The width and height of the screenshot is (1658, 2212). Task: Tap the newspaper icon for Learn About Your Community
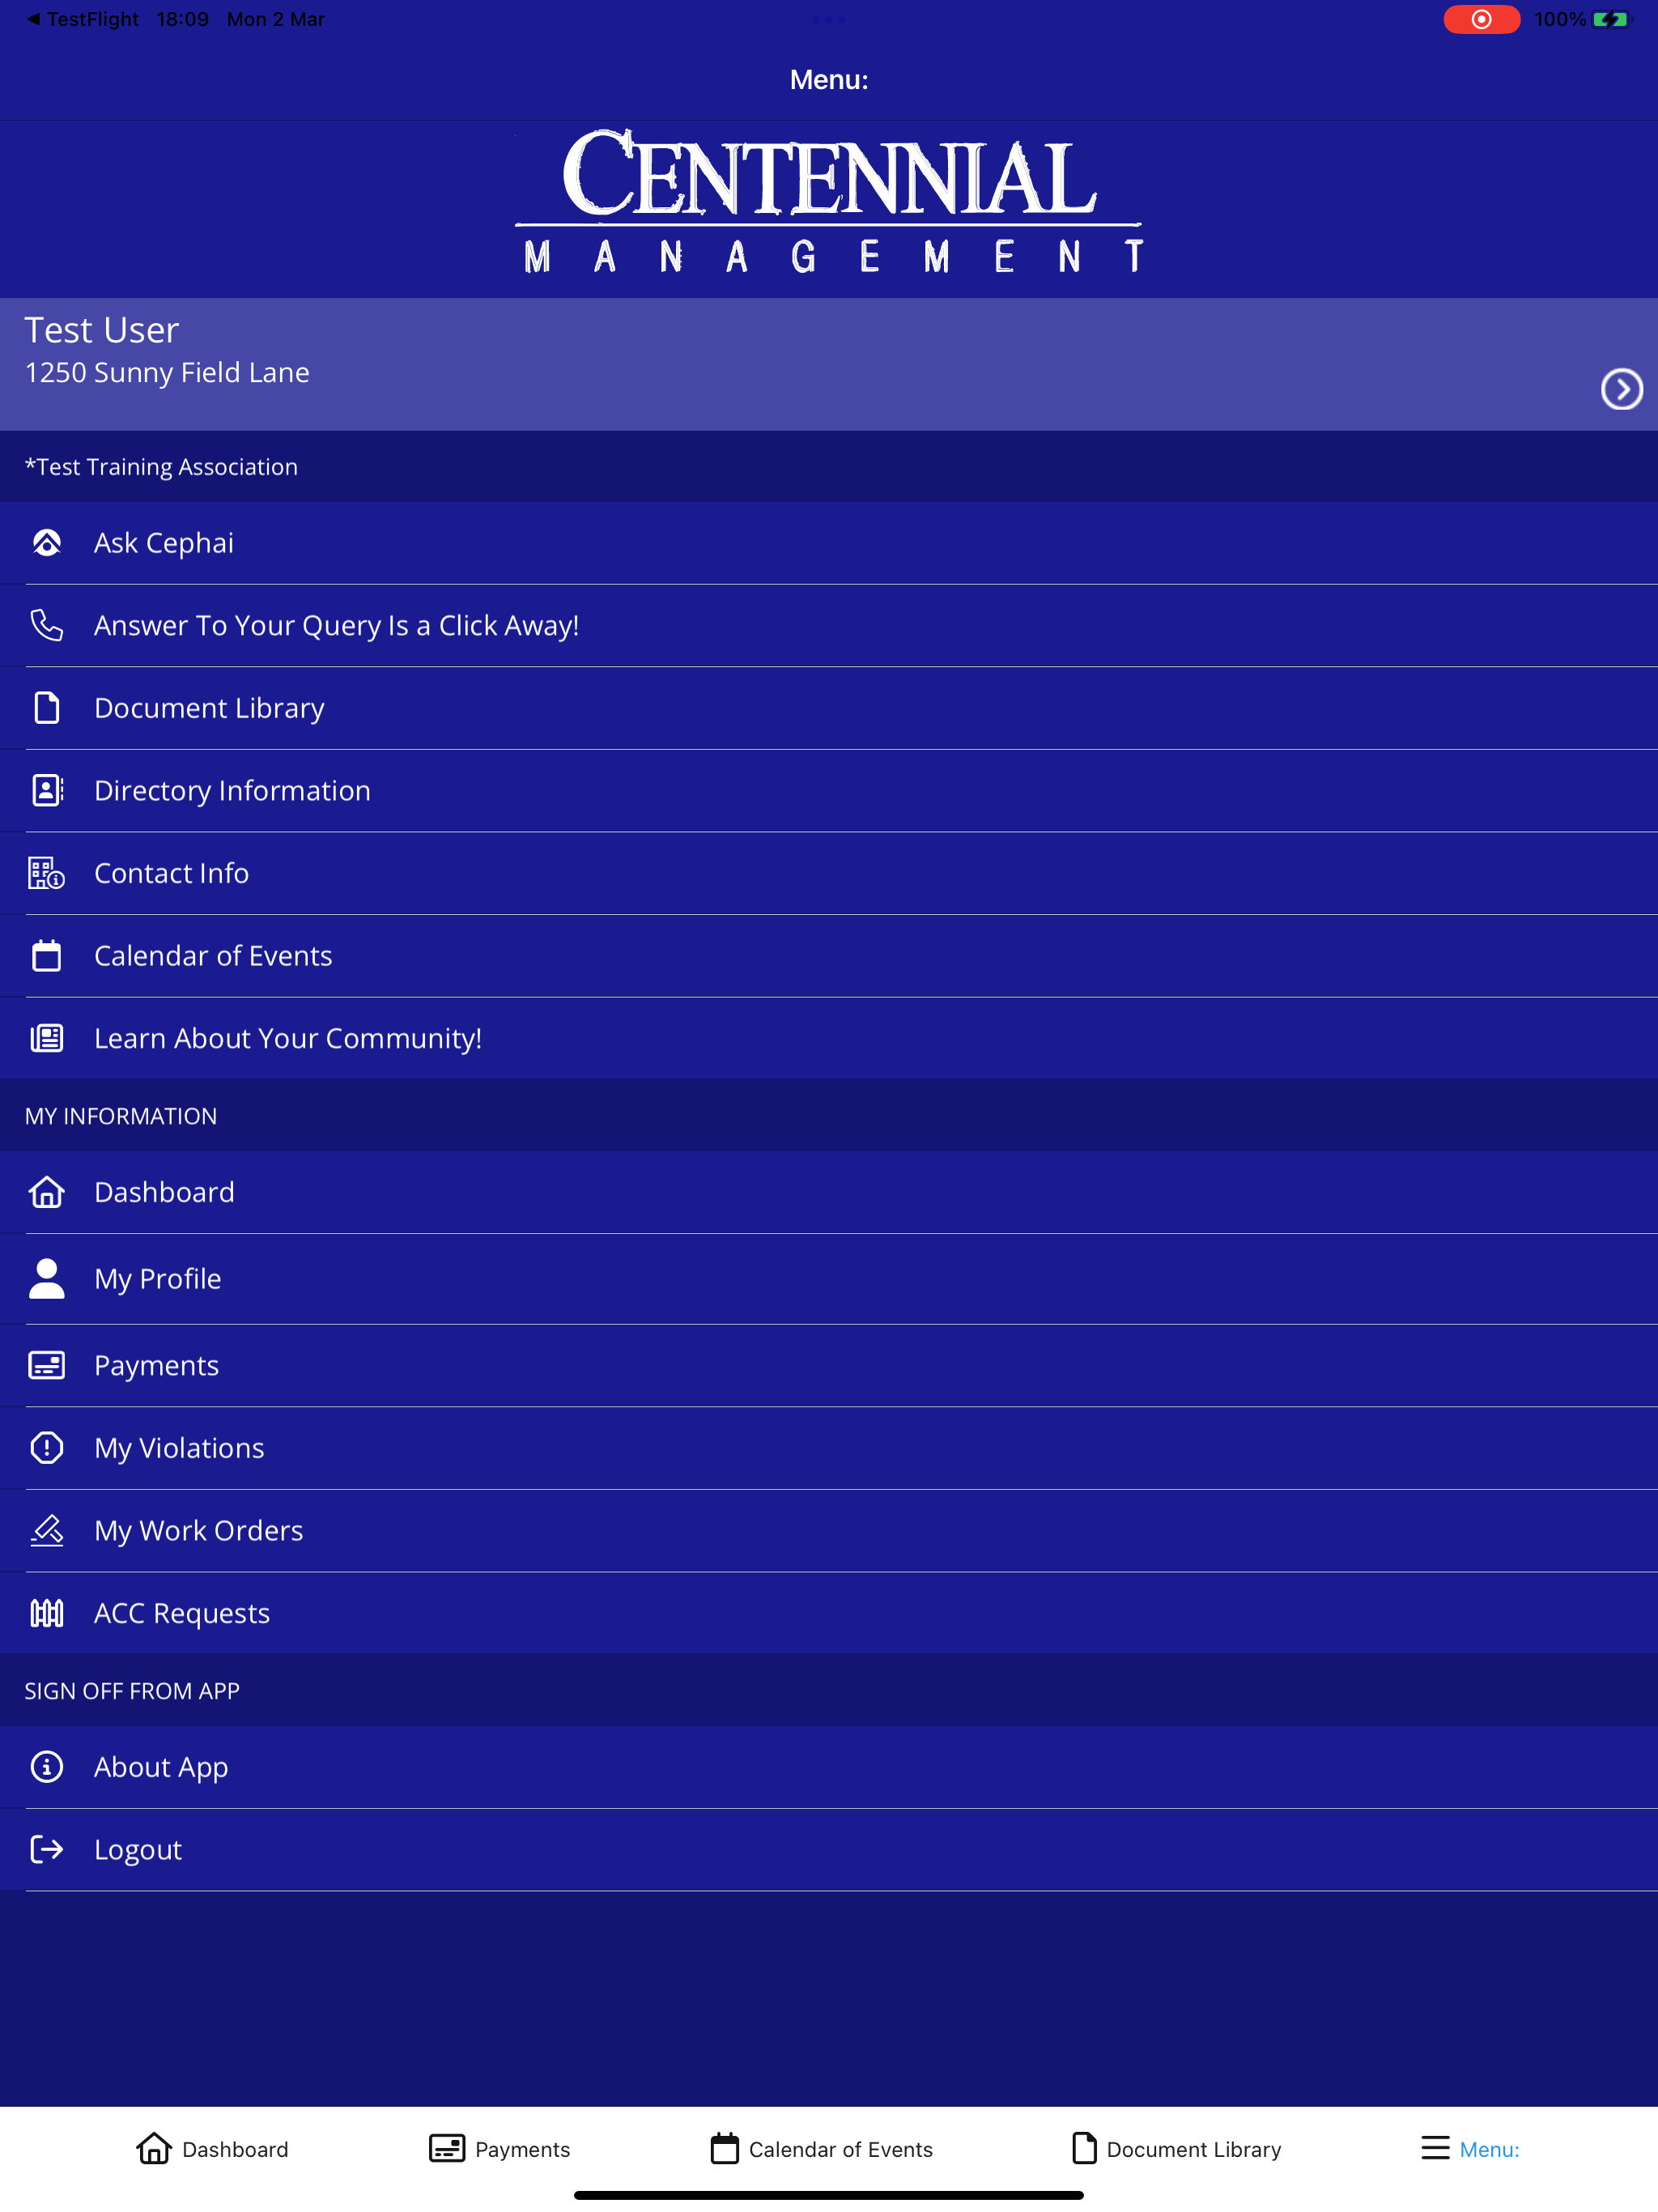point(47,1038)
